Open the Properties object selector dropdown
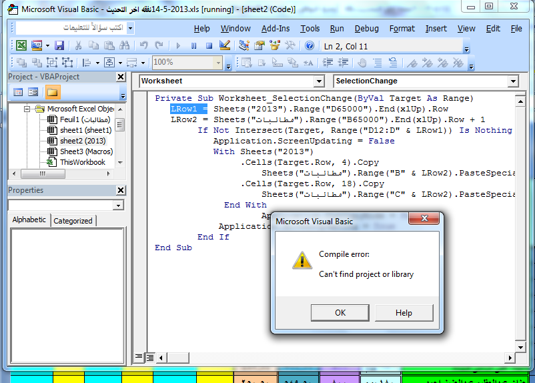This screenshot has width=535, height=383. (118, 206)
